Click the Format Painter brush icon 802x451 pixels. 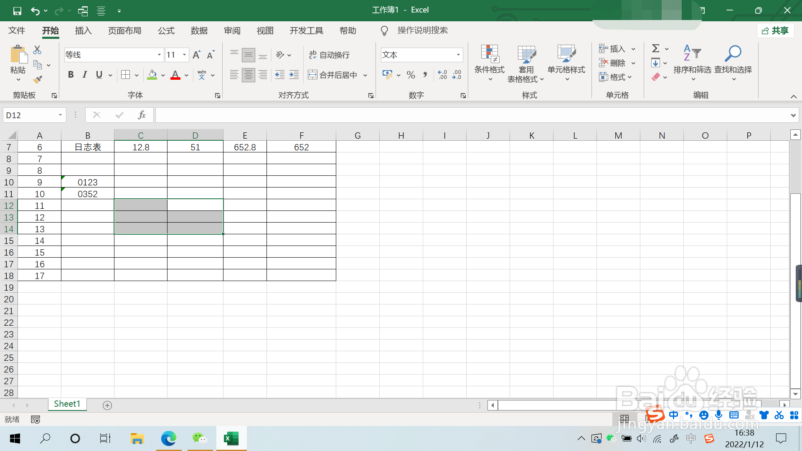[x=38, y=79]
